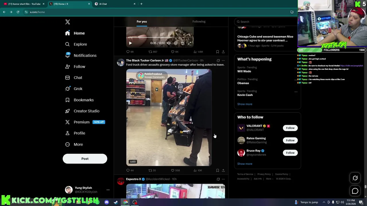Open floating Grok button at bottom right

click(x=355, y=178)
